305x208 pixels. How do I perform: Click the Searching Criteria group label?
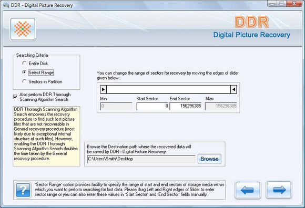(32, 55)
